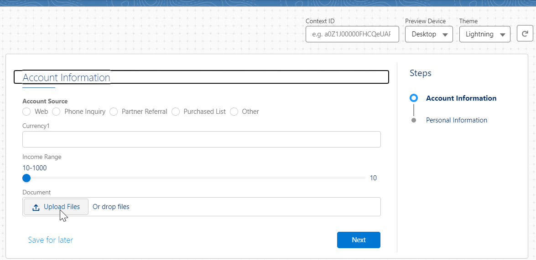Viewport: 536px width, 260px height.
Task: Click the Income Range slider handle
Action: click(26, 178)
